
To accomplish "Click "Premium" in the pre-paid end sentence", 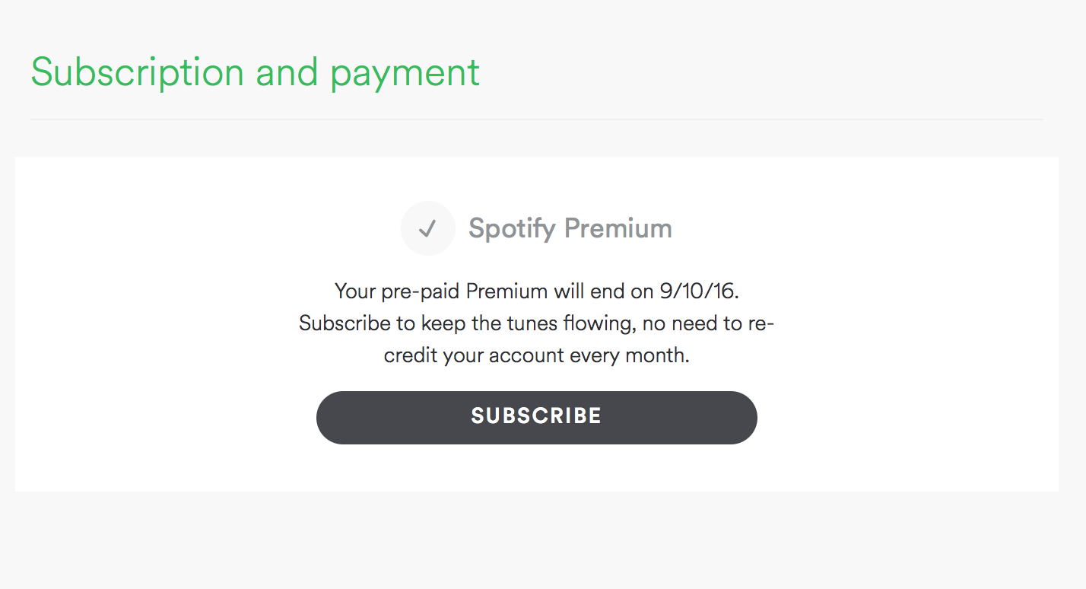I will 507,291.
